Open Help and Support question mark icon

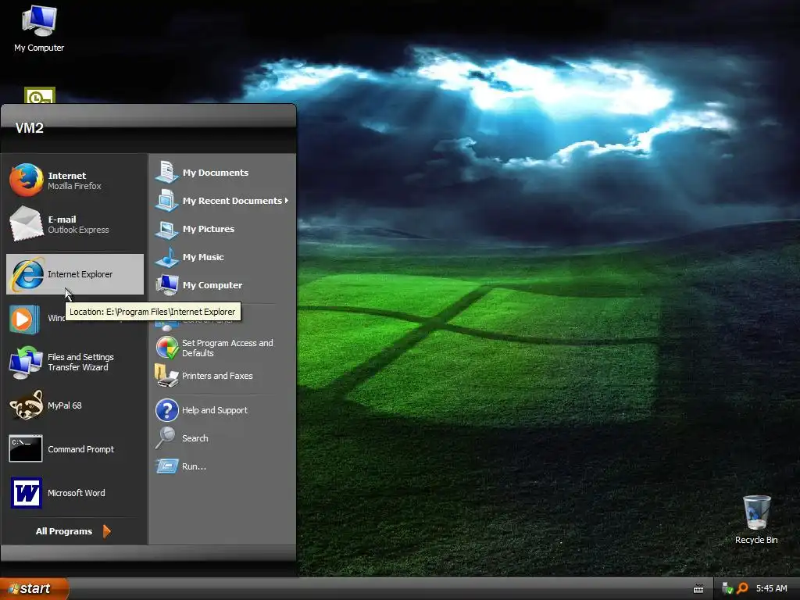[167, 410]
